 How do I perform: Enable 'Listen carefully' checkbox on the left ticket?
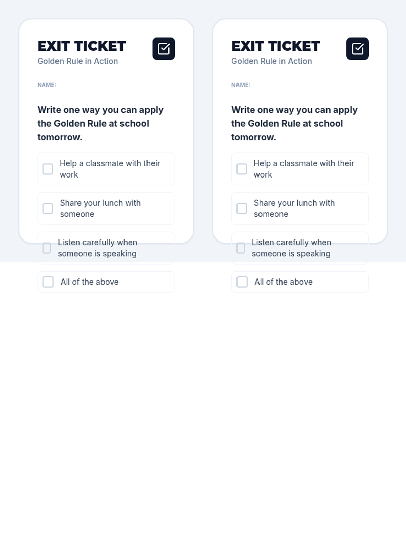click(x=47, y=248)
